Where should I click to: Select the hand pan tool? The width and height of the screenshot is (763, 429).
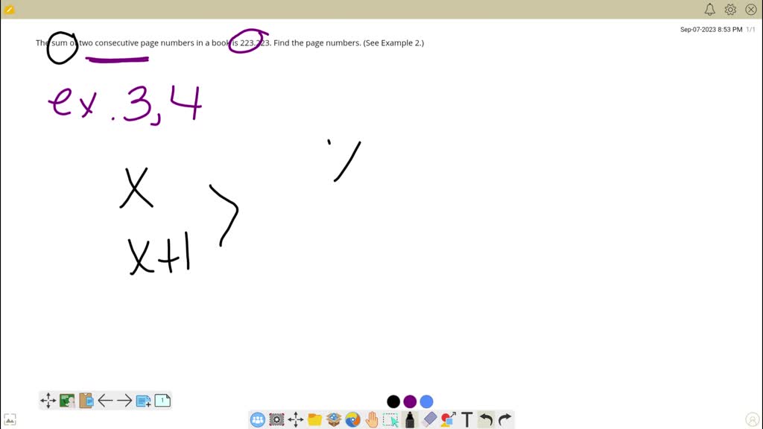(372, 420)
